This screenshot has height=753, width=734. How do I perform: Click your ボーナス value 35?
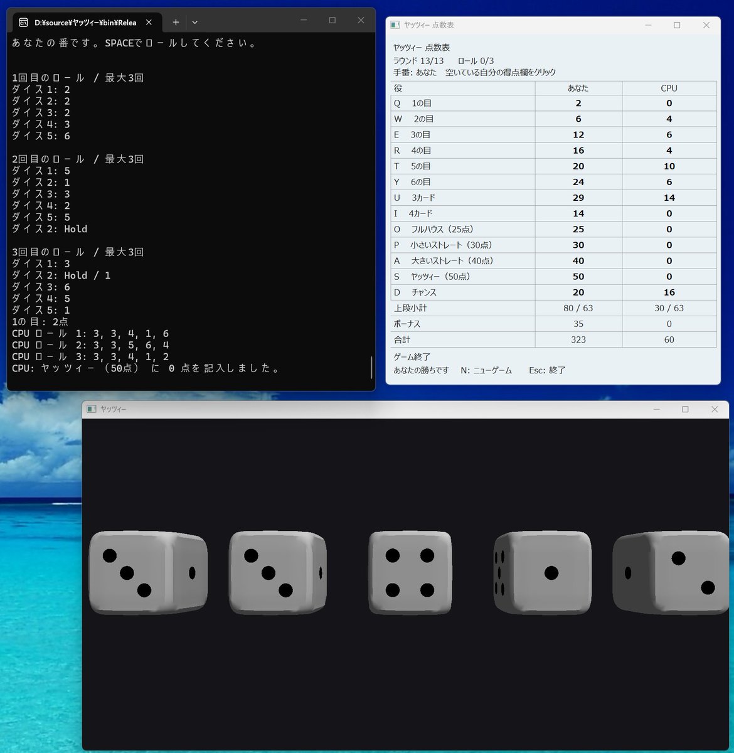click(x=578, y=324)
